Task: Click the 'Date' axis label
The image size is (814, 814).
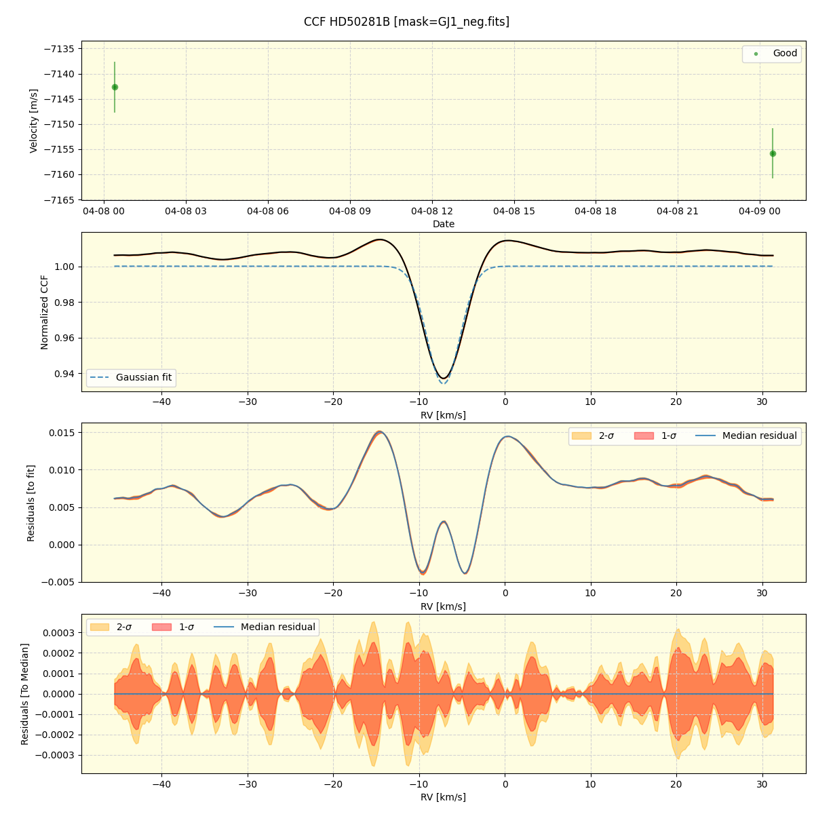Action: point(444,224)
